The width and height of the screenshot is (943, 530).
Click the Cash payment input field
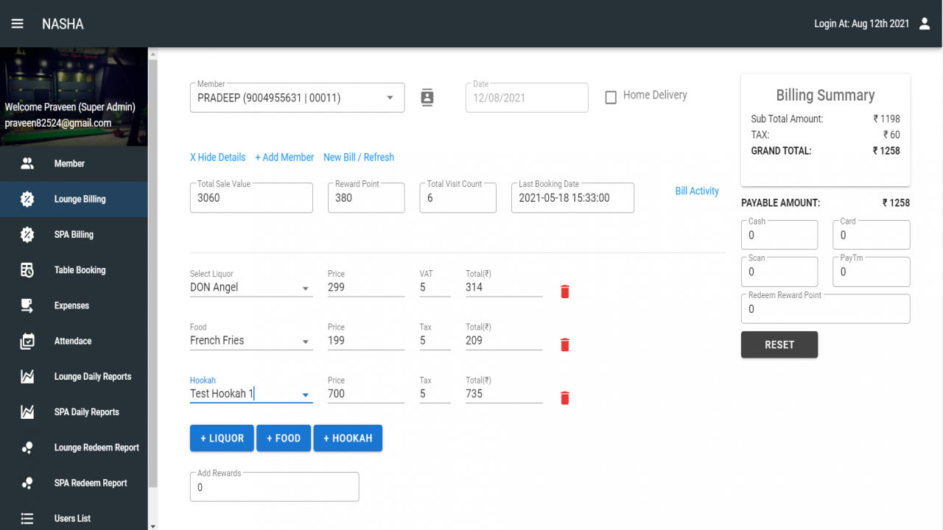point(779,235)
